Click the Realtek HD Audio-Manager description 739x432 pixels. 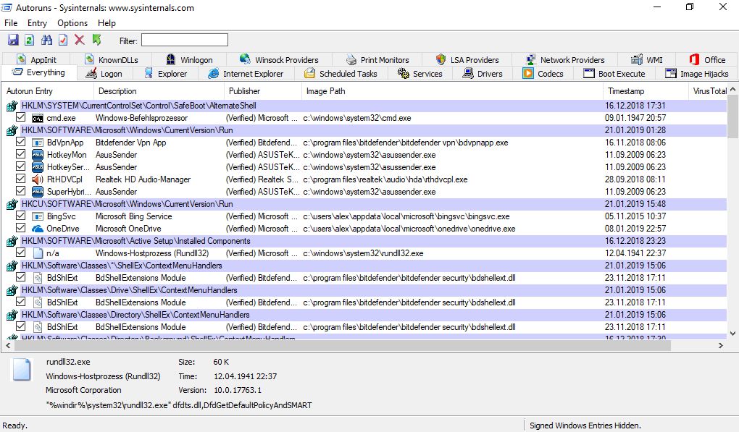click(143, 179)
